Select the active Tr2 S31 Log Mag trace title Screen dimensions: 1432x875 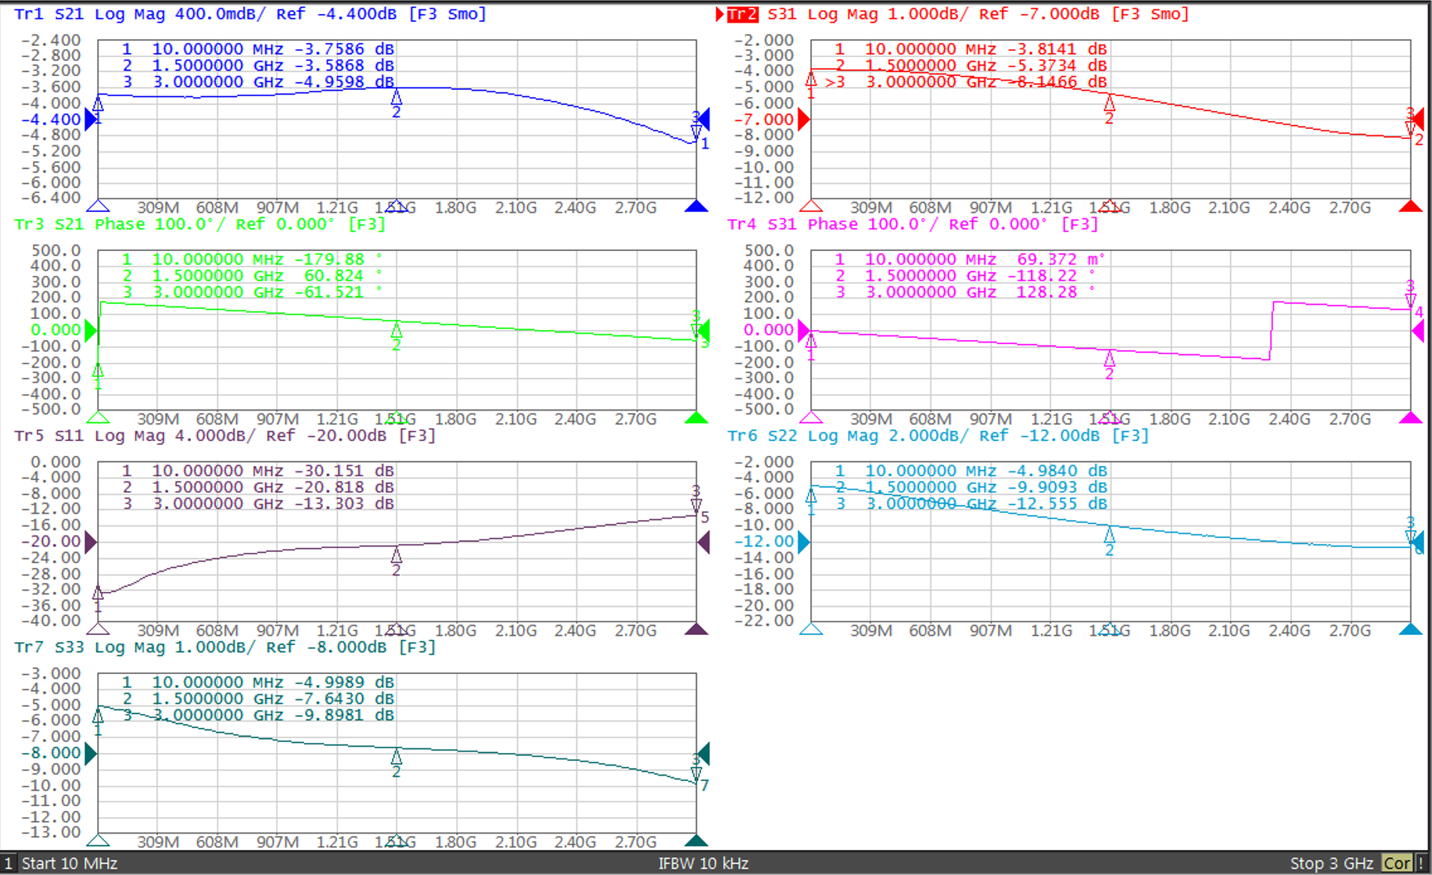[x=958, y=14]
